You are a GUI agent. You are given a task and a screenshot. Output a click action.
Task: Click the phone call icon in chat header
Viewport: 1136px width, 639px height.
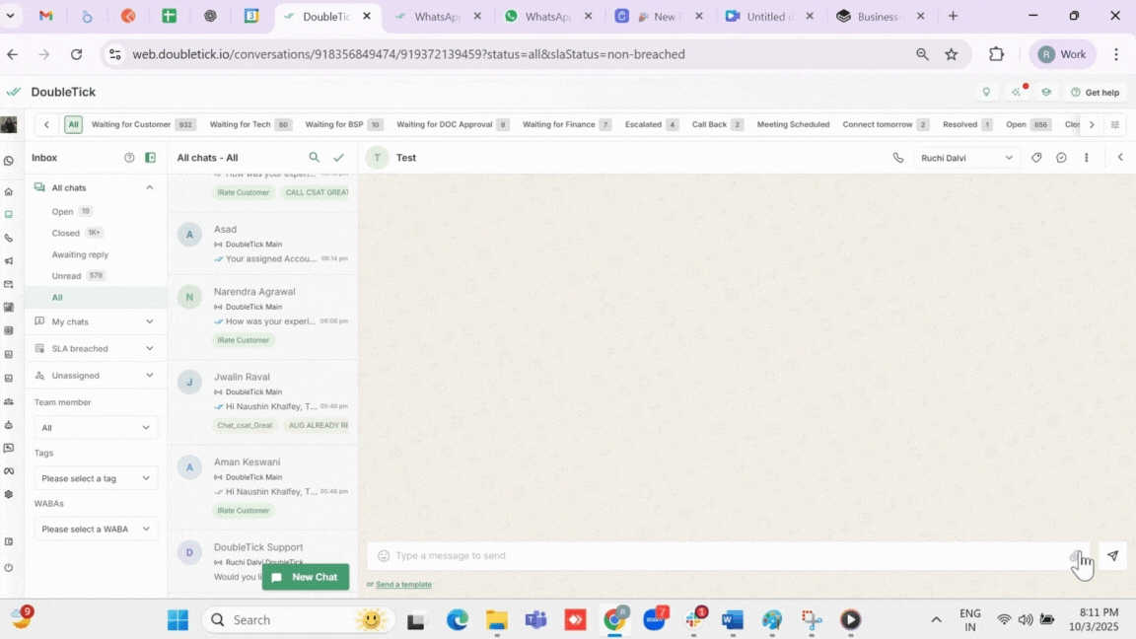[x=897, y=158]
